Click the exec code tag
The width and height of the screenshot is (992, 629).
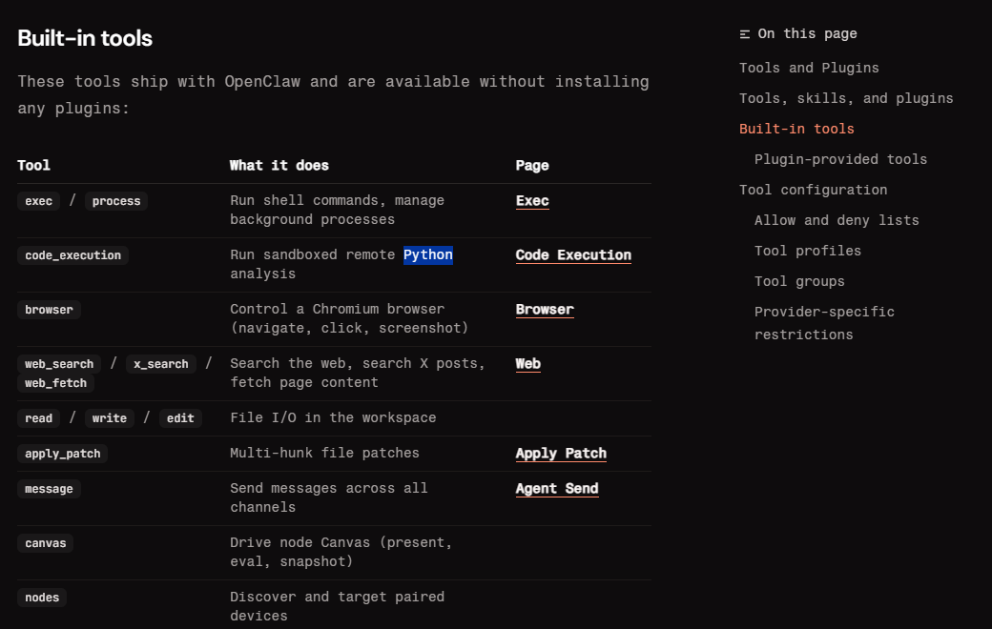pyautogui.click(x=38, y=201)
